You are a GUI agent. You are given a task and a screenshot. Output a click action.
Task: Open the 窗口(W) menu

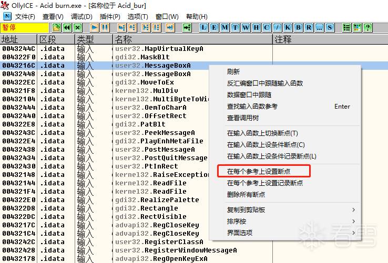[167, 17]
